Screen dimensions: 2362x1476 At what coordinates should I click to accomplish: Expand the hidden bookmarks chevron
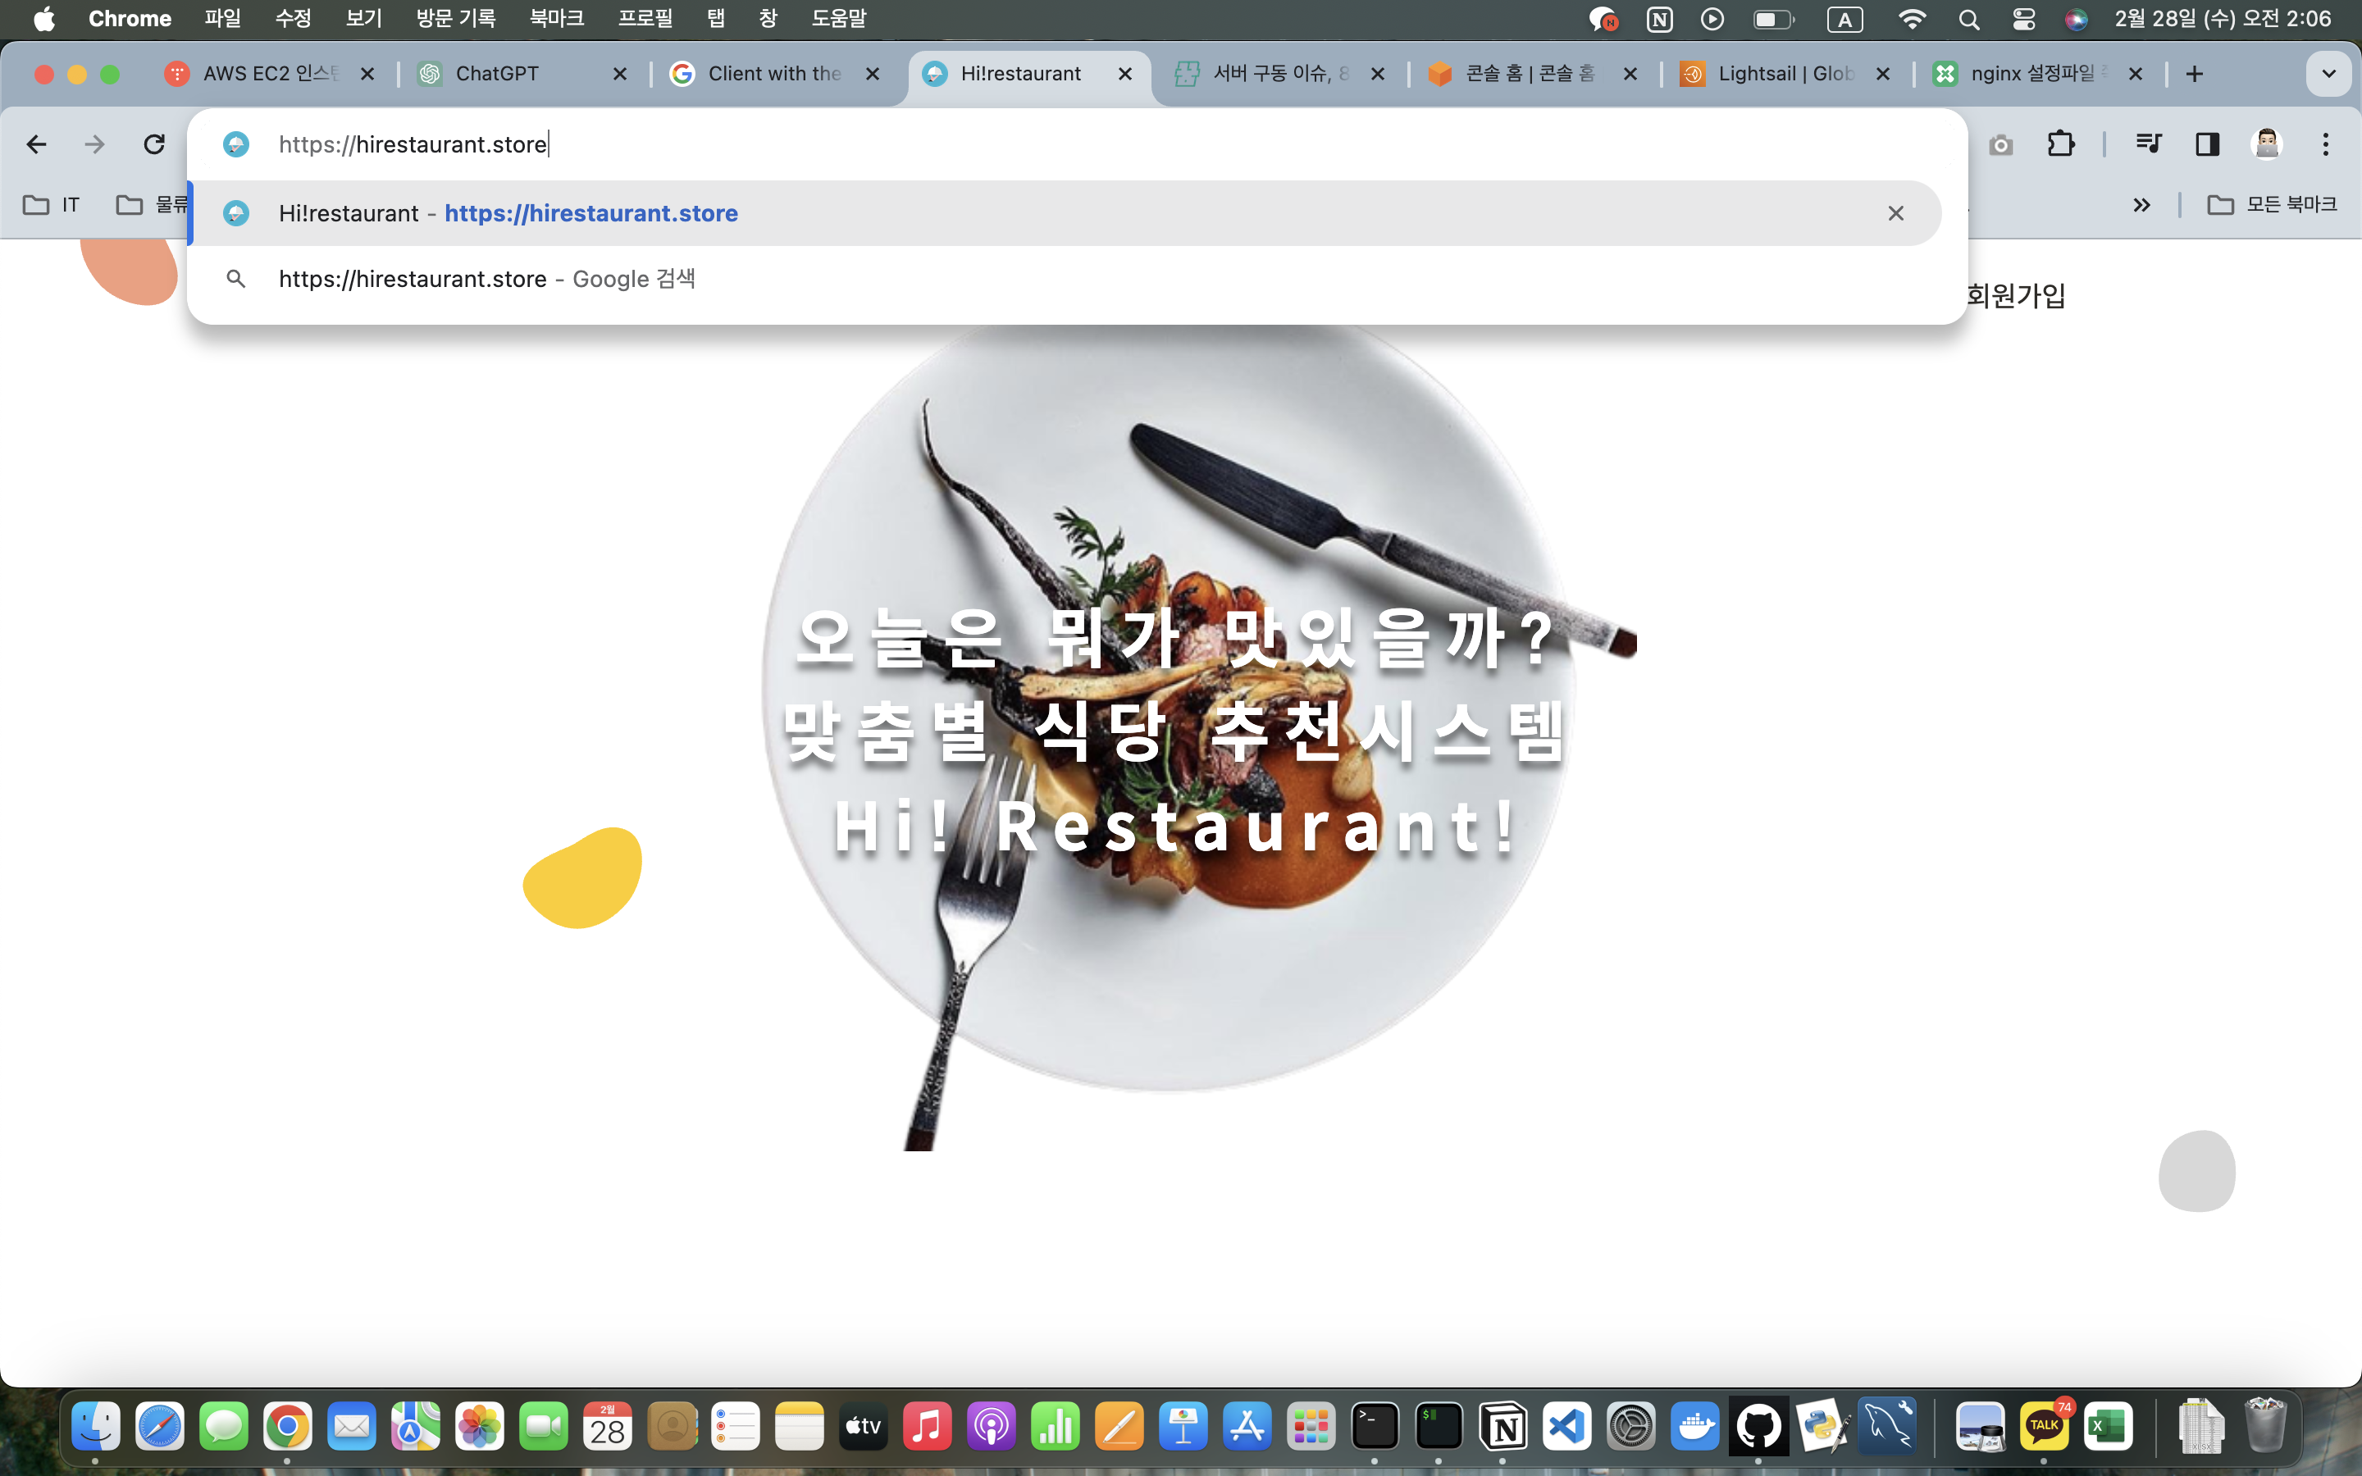tap(2141, 205)
